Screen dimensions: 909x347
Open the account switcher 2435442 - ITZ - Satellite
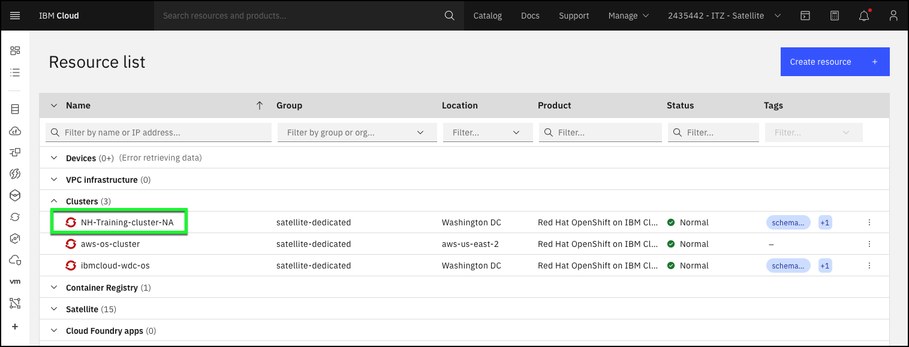point(724,16)
